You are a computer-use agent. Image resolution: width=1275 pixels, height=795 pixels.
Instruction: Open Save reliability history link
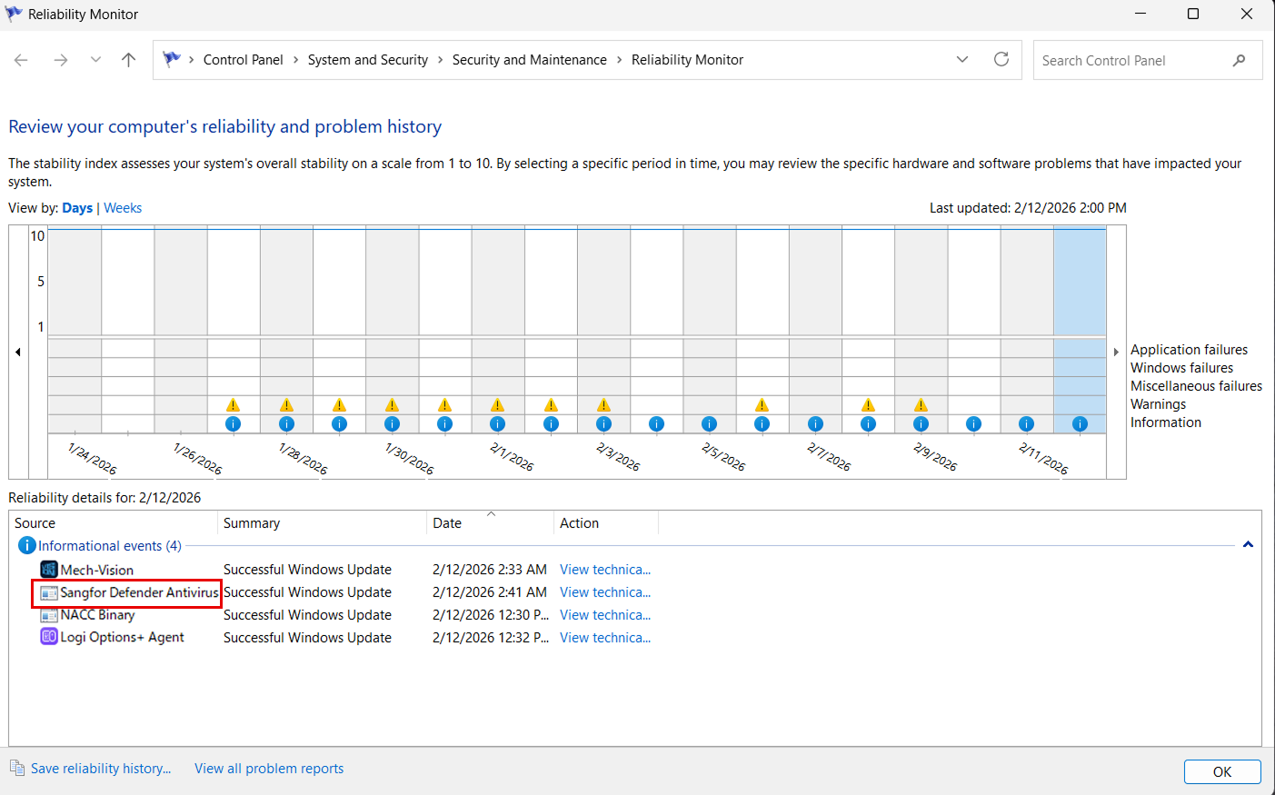(x=100, y=769)
